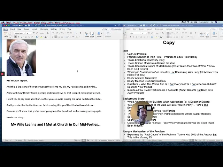
Task: Click Share button in left Word window
Action: [x=105, y=29]
